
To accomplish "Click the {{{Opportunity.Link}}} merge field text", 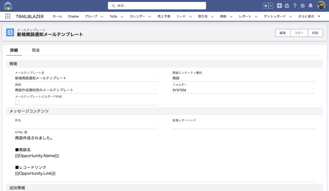I will (35, 173).
